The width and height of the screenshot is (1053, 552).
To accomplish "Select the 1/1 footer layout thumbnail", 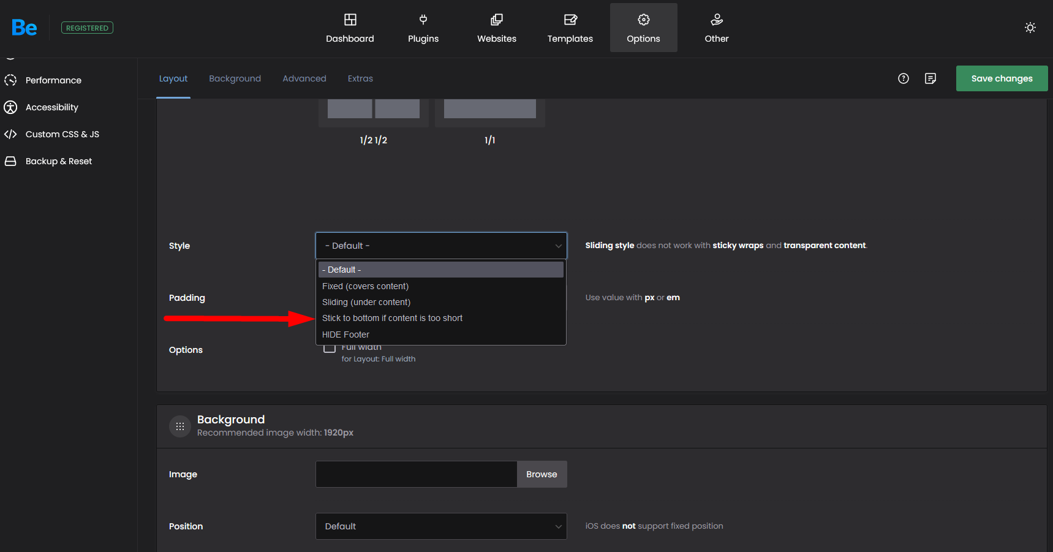I will coord(490,113).
